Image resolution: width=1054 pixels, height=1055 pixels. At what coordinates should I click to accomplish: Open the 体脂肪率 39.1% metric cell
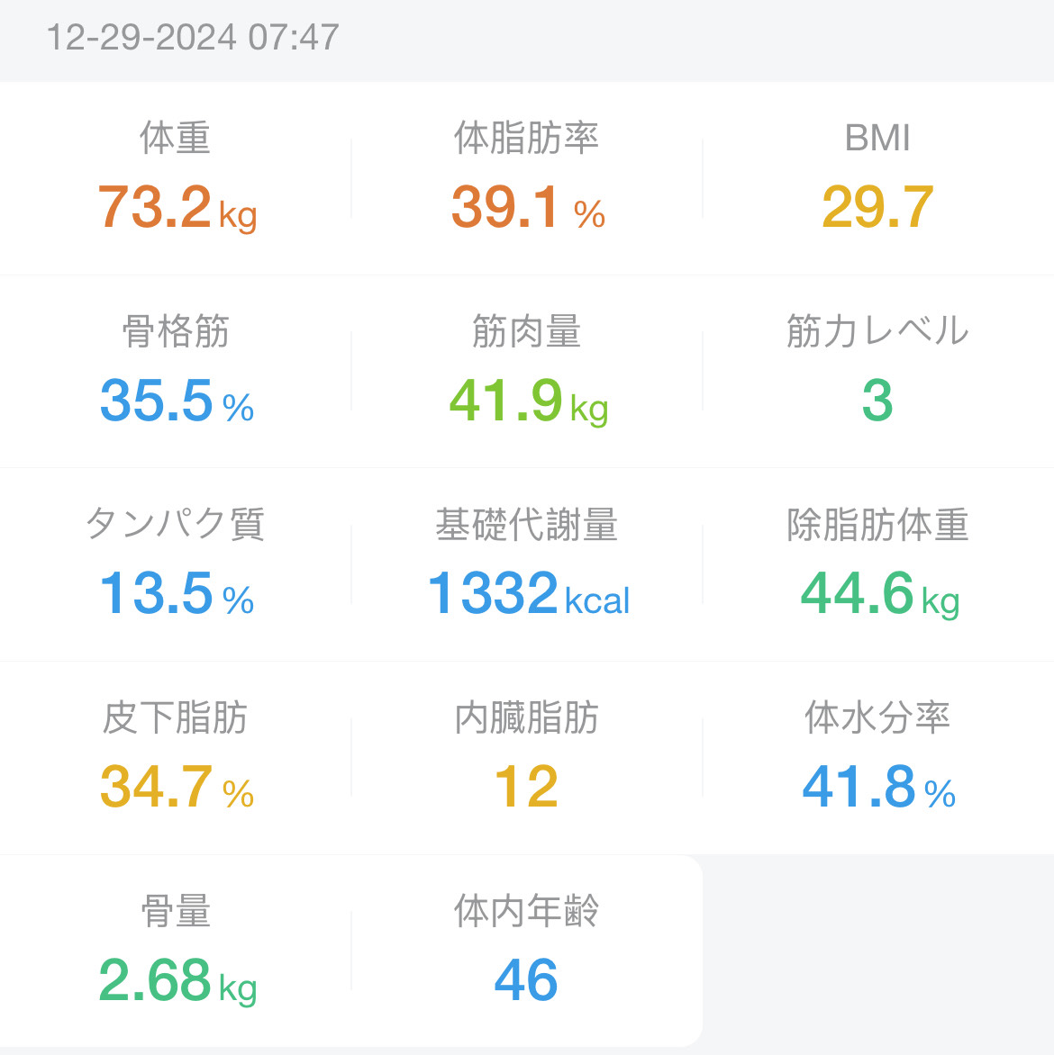(527, 178)
